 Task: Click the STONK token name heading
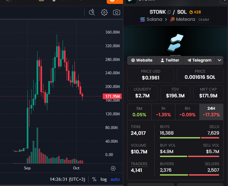[157, 12]
